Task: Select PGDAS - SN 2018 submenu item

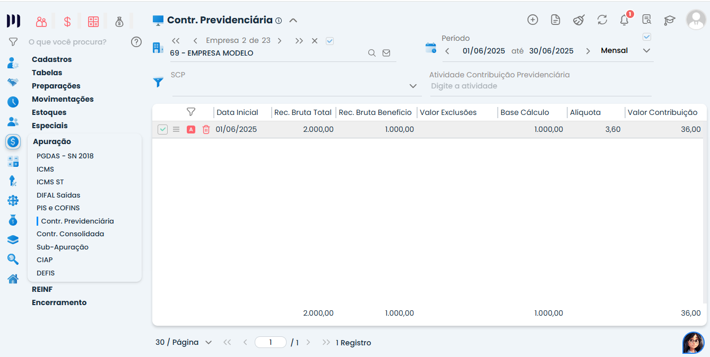Action: [65, 156]
